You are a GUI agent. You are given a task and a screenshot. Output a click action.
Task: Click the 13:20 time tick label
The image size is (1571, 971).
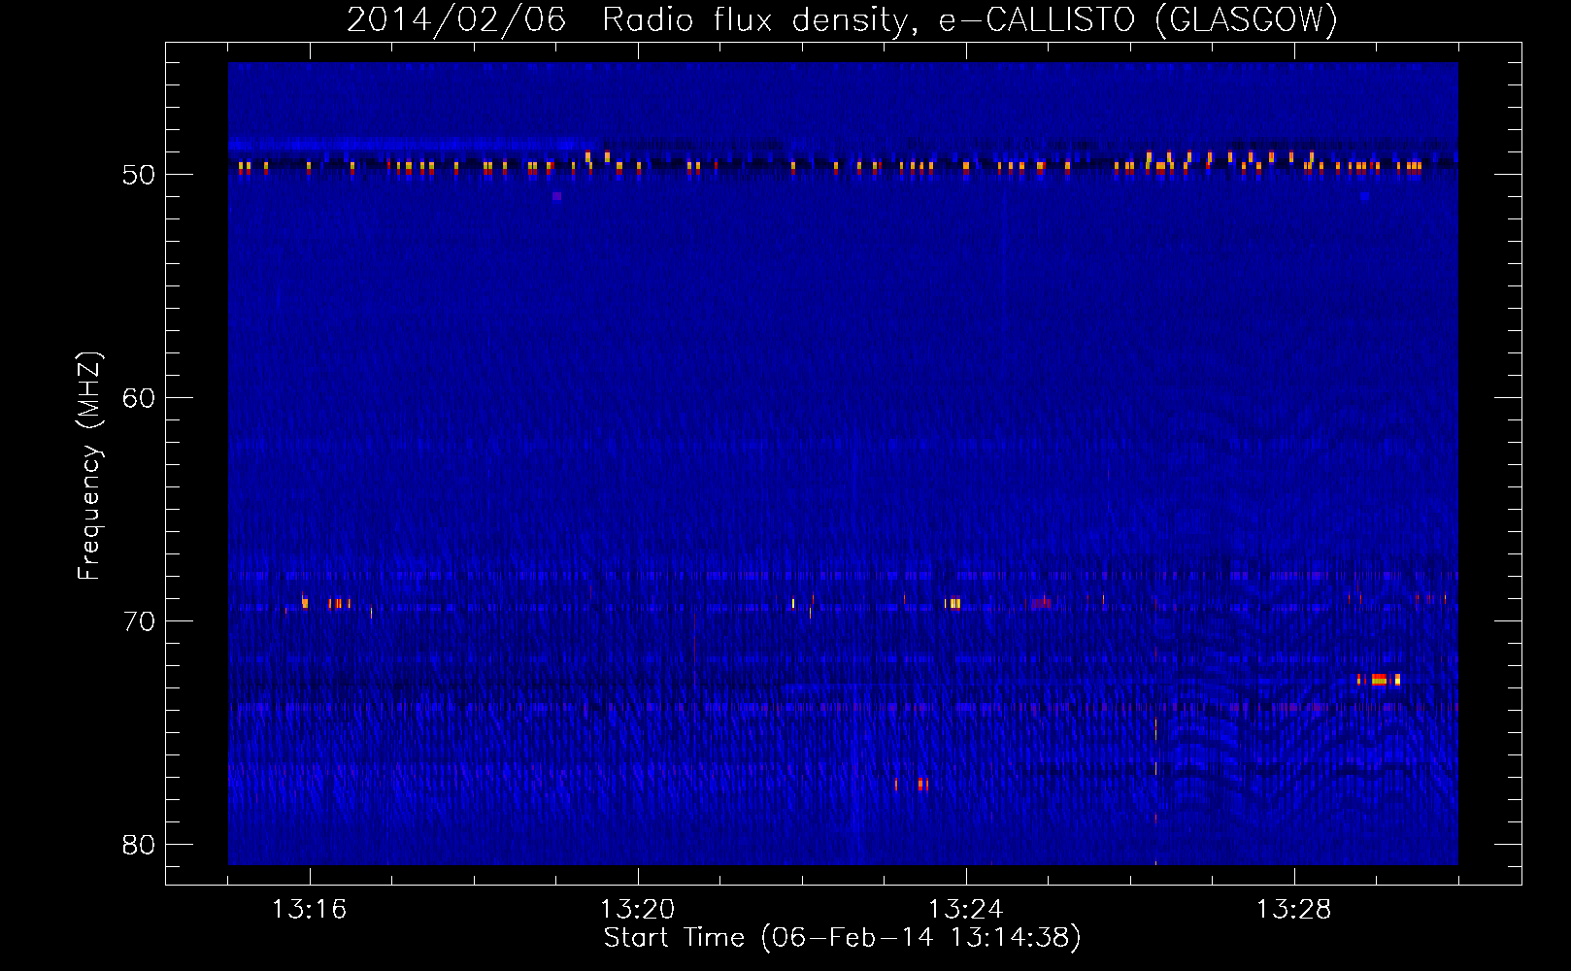(x=638, y=910)
